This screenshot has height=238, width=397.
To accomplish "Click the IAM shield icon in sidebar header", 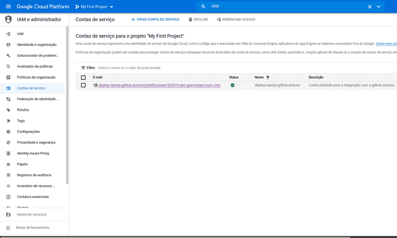I will (8, 19).
